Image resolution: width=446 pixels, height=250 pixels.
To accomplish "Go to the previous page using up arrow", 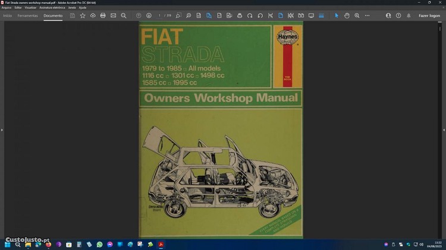I will [139, 15].
